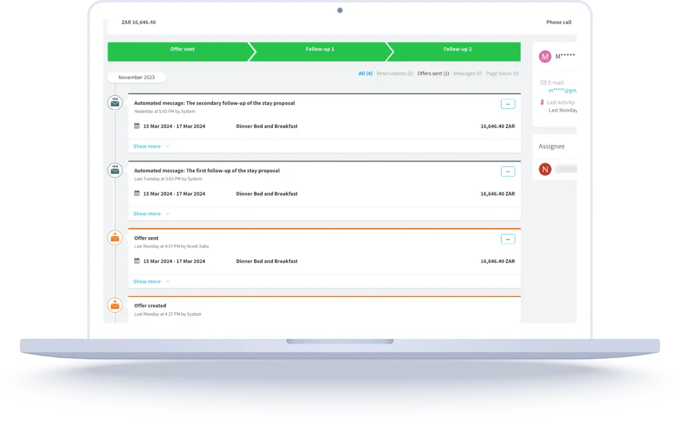The image size is (680, 425).
Task: Filter timeline by All (4)
Action: coord(365,74)
